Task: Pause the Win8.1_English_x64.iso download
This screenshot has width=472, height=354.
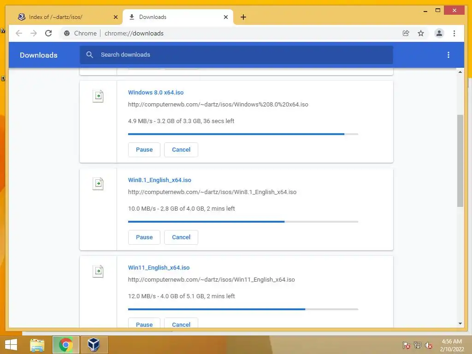Action: (x=144, y=237)
